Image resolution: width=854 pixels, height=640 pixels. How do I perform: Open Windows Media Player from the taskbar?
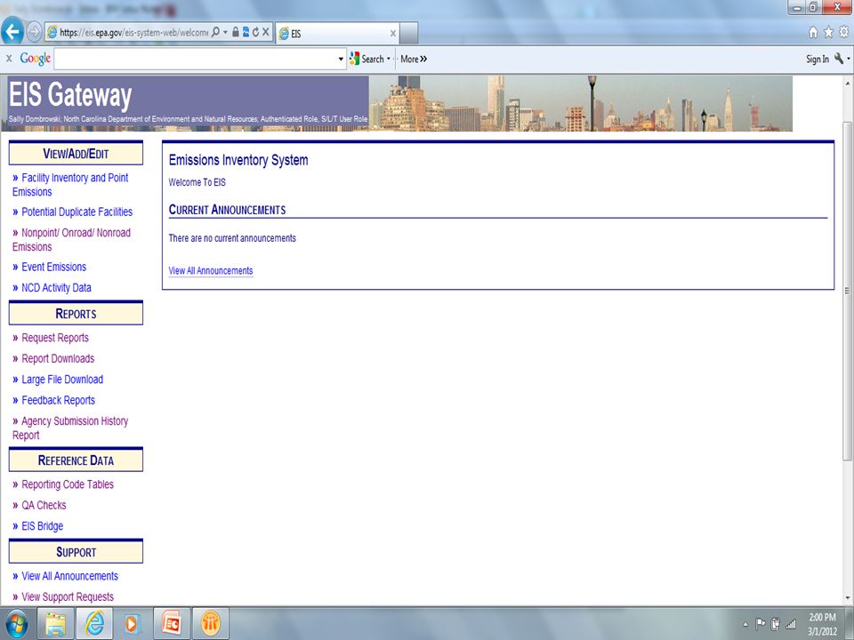click(132, 623)
